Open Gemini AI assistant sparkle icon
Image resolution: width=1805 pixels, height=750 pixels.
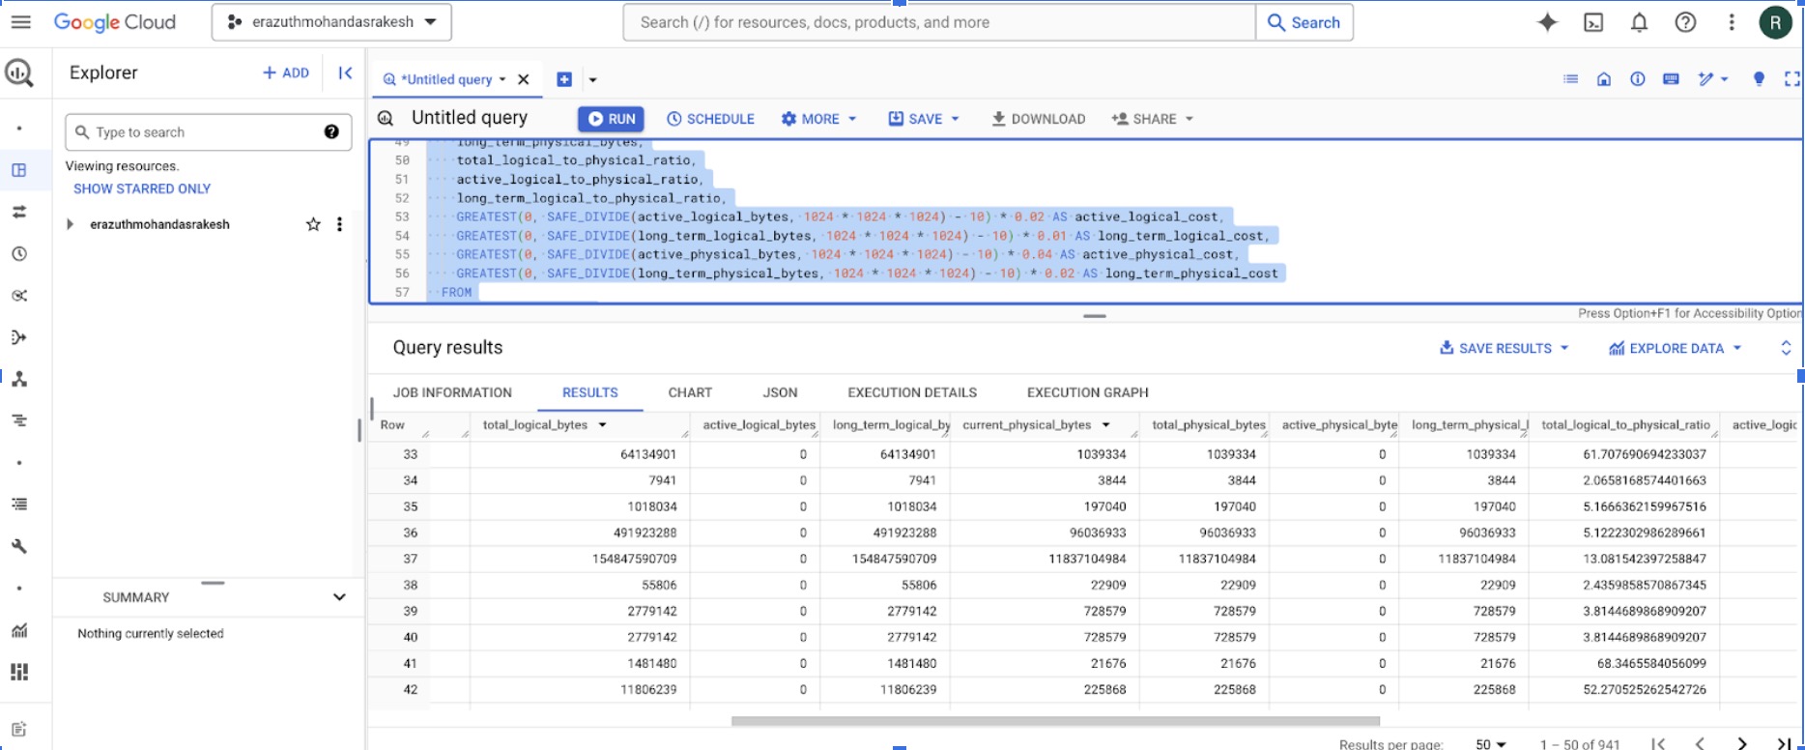pos(1547,22)
